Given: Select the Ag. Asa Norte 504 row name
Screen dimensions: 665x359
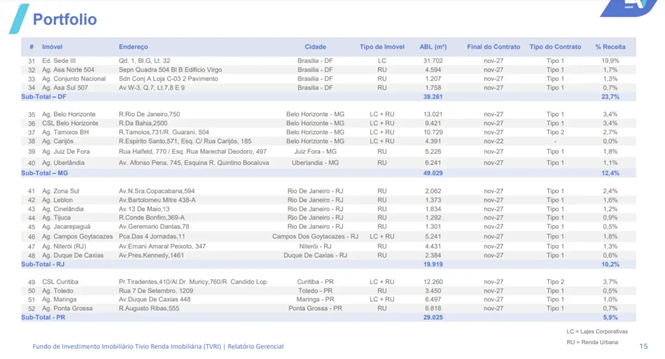Looking at the screenshot, I should click(x=68, y=70).
